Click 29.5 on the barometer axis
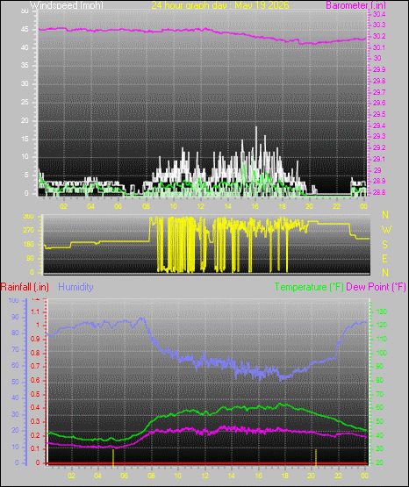The image size is (409, 487). pyautogui.click(x=379, y=114)
